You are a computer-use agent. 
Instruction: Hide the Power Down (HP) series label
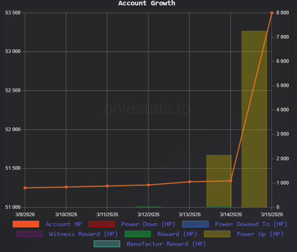(x=148, y=224)
